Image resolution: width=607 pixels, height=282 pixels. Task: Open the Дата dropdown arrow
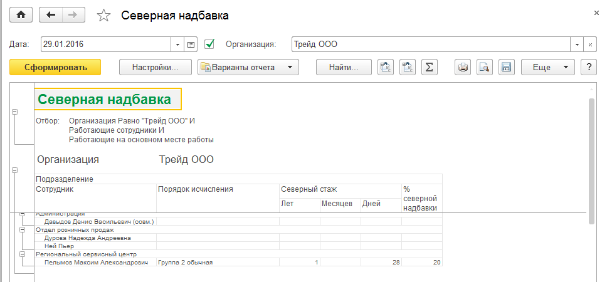click(177, 44)
